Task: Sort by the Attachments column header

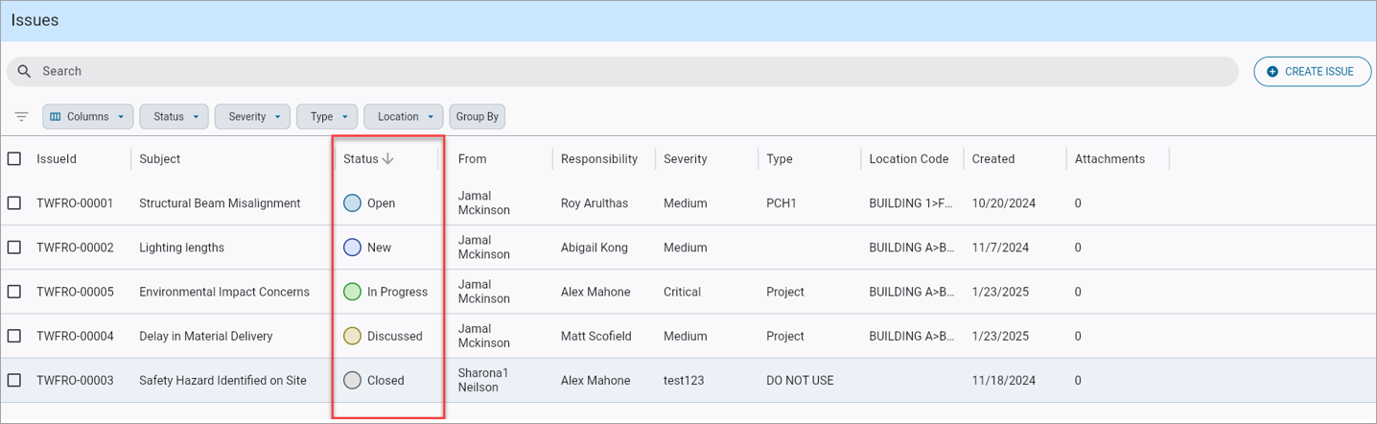Action: pos(1109,159)
